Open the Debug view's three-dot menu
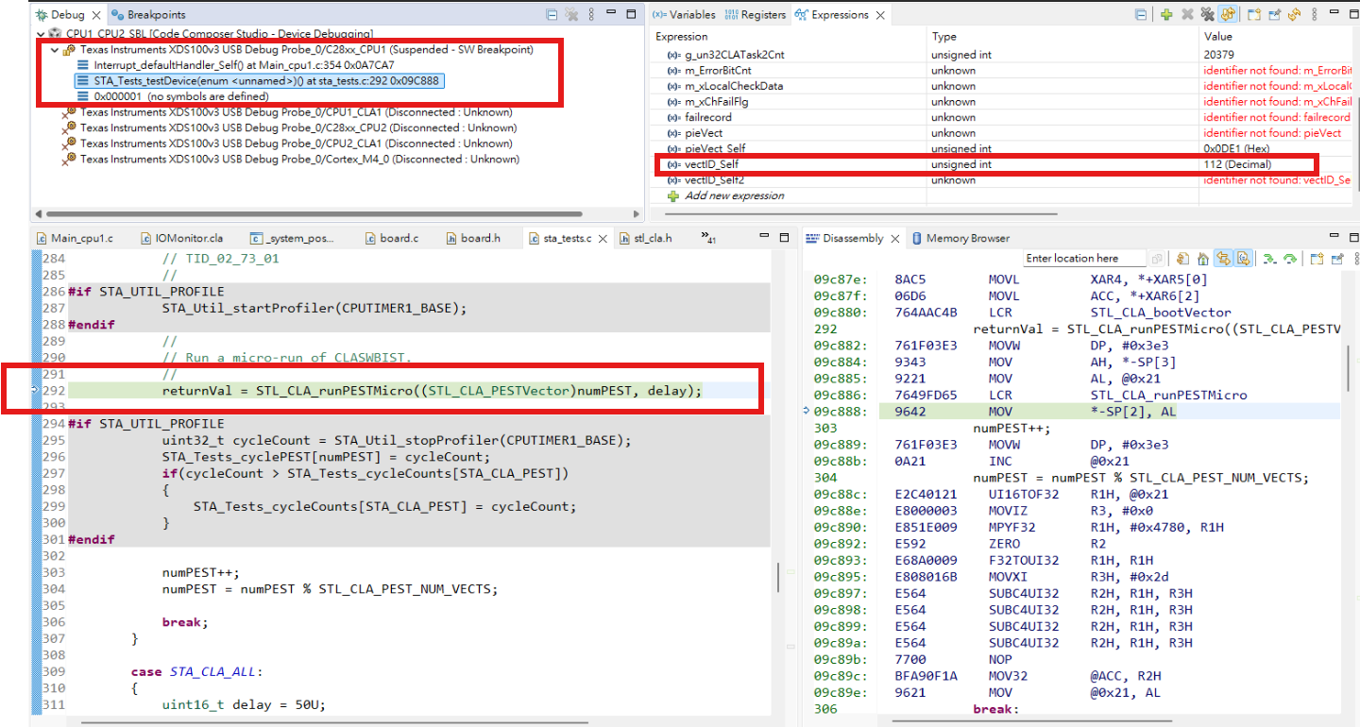The image size is (1360, 727). tap(593, 15)
